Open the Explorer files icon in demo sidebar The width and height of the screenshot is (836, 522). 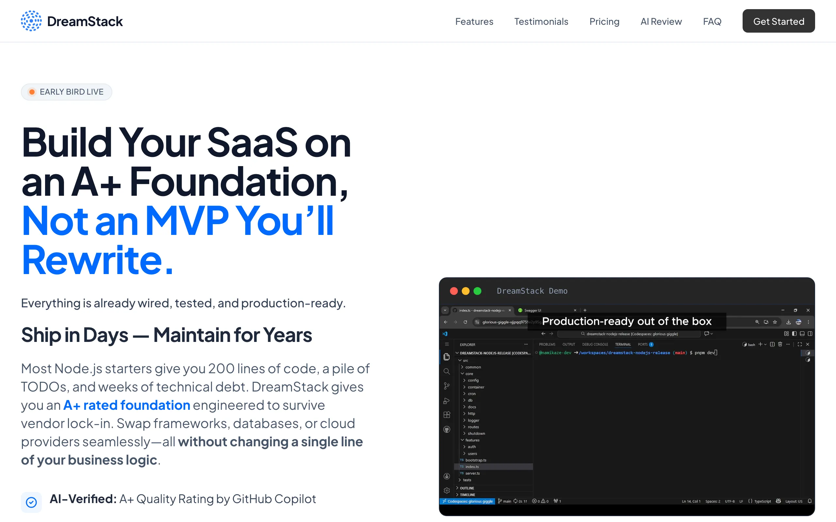coord(446,357)
